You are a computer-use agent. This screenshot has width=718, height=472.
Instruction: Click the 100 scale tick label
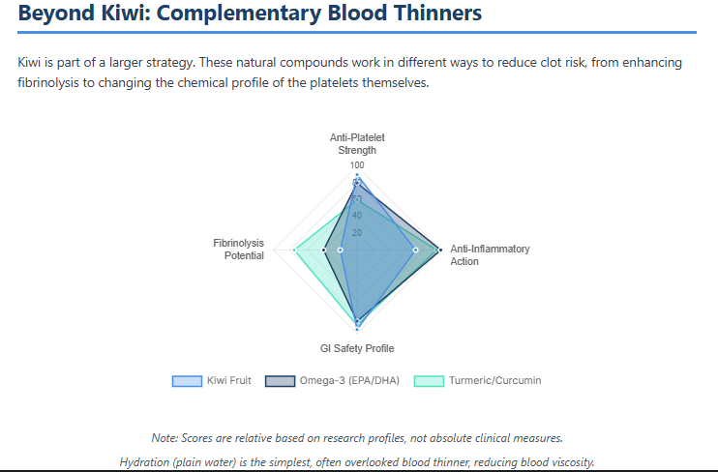tap(357, 165)
